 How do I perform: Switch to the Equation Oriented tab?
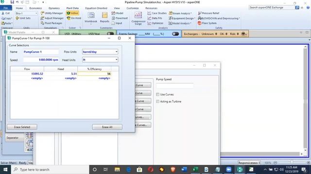point(96,8)
